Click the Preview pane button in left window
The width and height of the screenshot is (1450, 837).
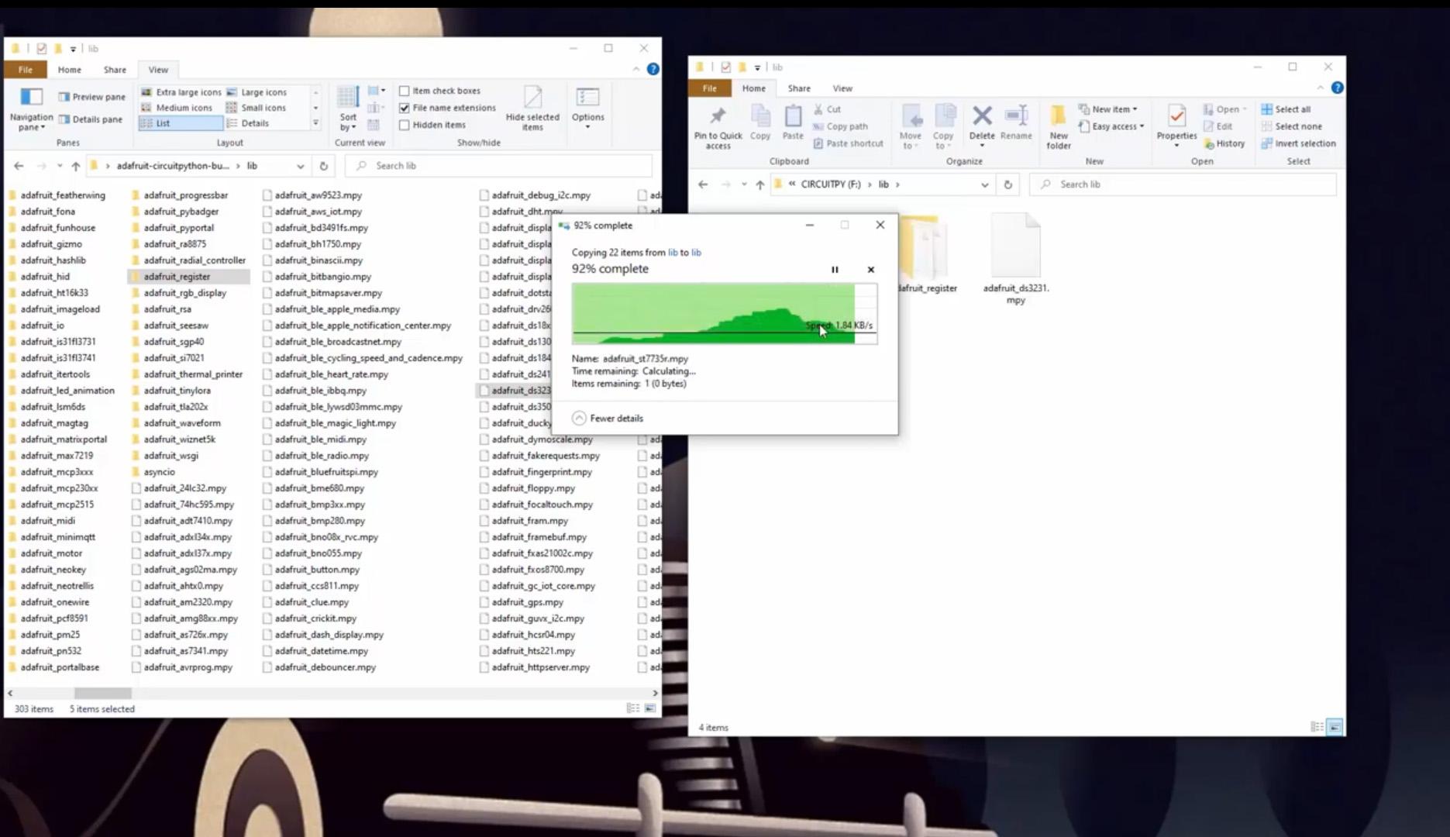(x=91, y=97)
